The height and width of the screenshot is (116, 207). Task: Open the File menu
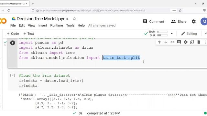[x=13, y=25]
